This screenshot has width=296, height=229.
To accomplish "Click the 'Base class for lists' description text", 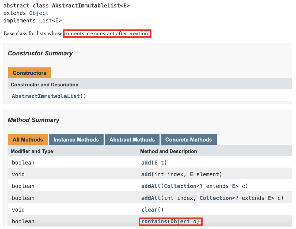I will [76, 34].
